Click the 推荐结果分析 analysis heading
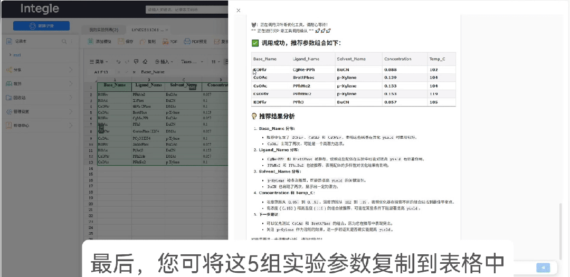 (x=276, y=116)
